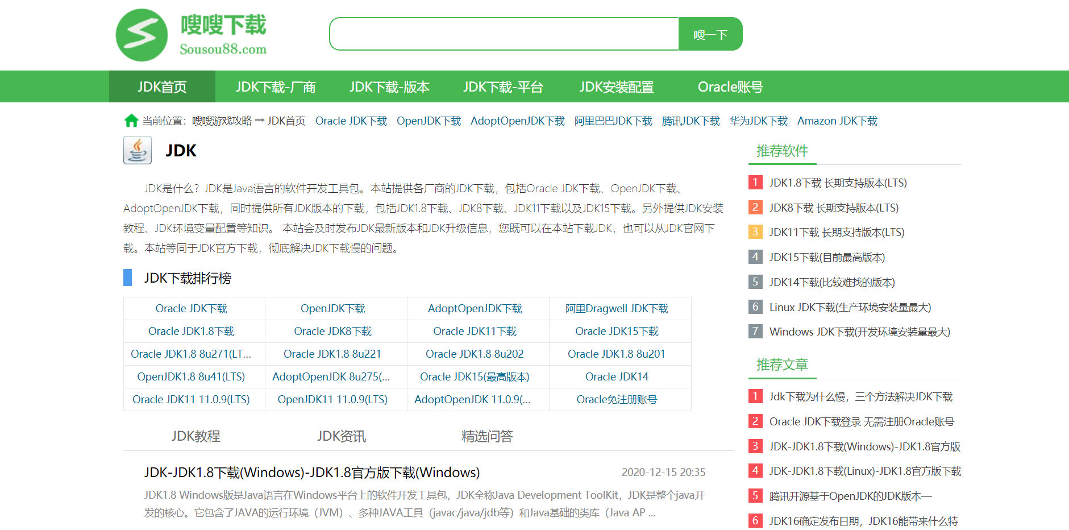
Task: Click 华为JDK下载 link
Action: pyautogui.click(x=759, y=121)
